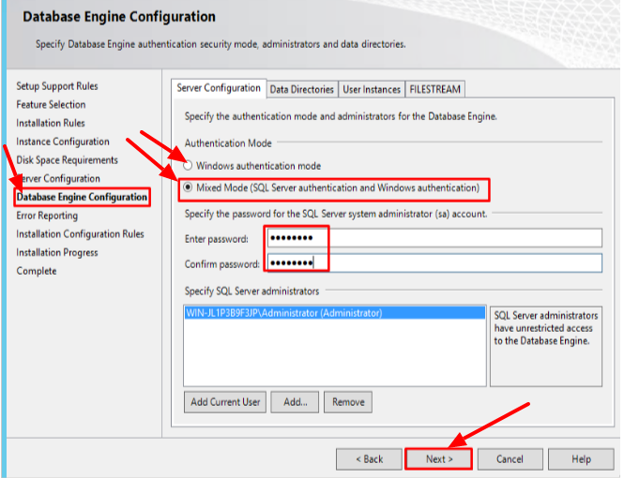
Task: Proceed with the Next button
Action: point(439,459)
